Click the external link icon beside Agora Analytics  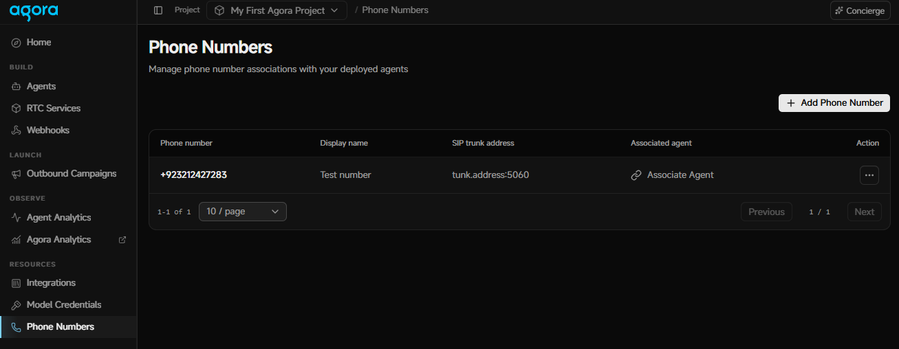(122, 240)
